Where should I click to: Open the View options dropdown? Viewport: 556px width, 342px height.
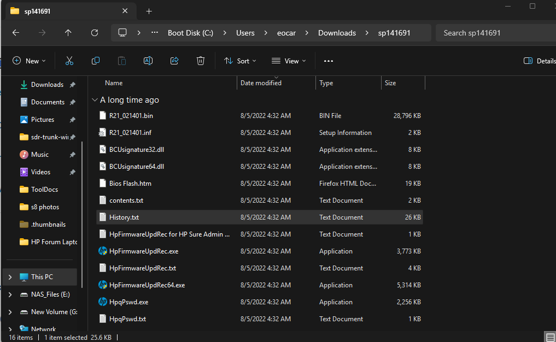click(x=289, y=61)
